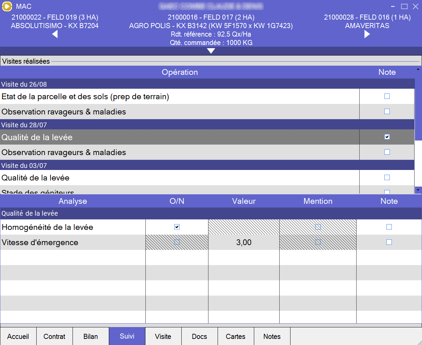Image resolution: width=422 pixels, height=345 pixels.
Task: Minimize the MAC window
Action: pos(393,6)
